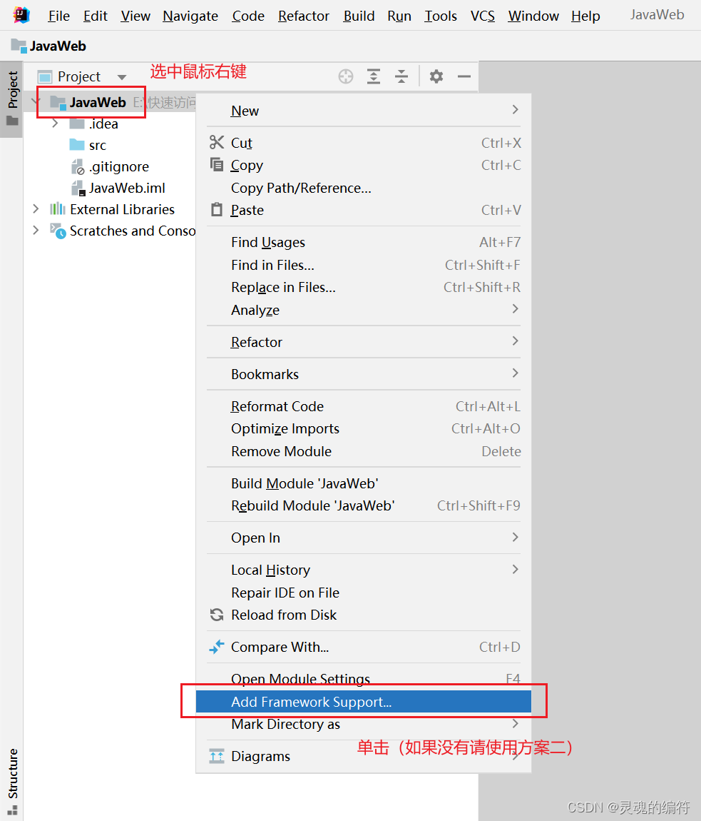Click the JavaWeb module folder icon in tree
Image resolution: width=701 pixels, height=821 pixels.
click(58, 103)
